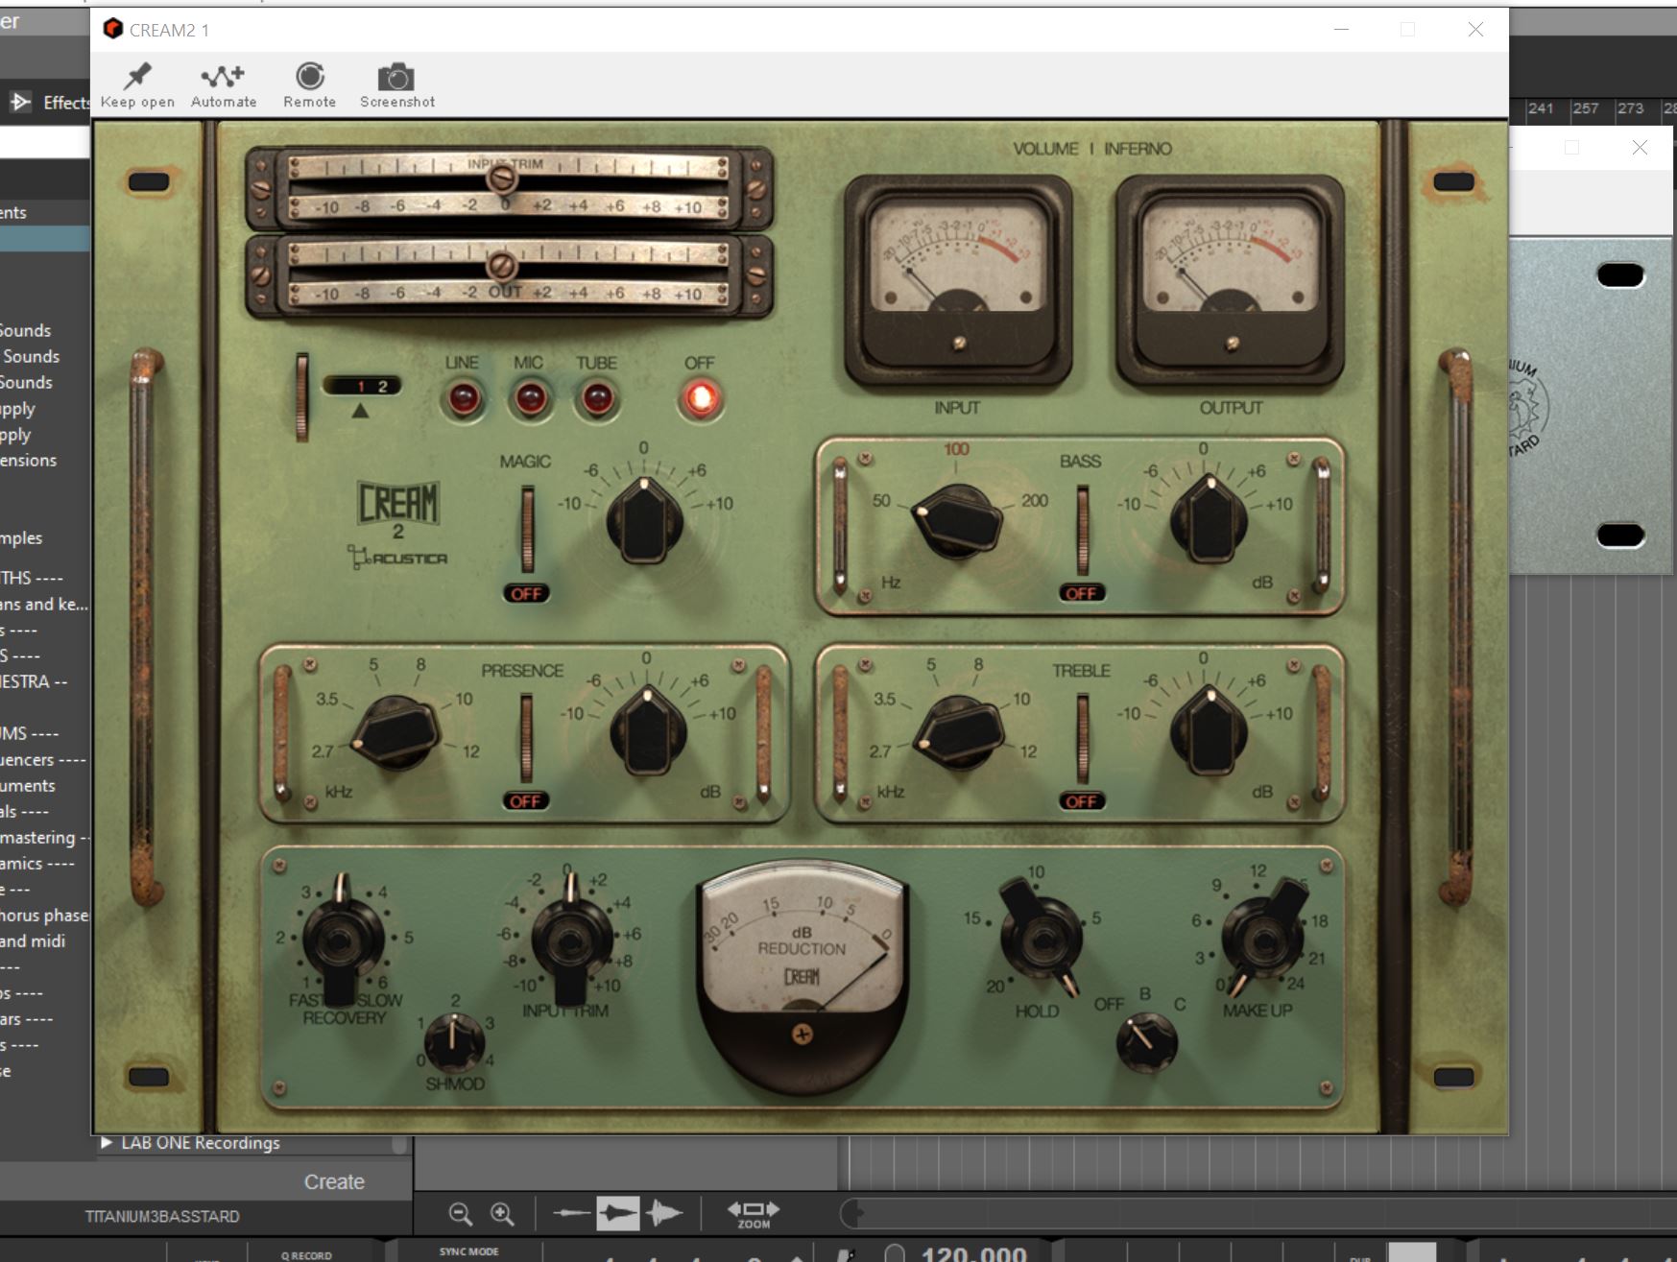Click the MAKE UP gain knob
The width and height of the screenshot is (1677, 1262).
[x=1261, y=938]
